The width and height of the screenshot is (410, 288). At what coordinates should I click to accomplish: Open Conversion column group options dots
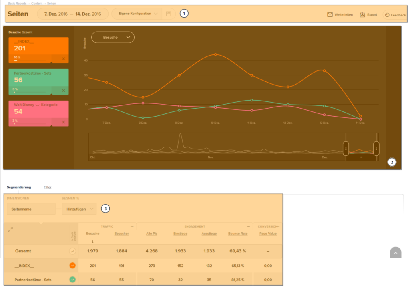click(278, 226)
